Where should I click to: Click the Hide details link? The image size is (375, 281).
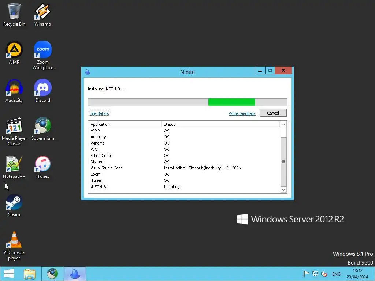[x=99, y=113]
